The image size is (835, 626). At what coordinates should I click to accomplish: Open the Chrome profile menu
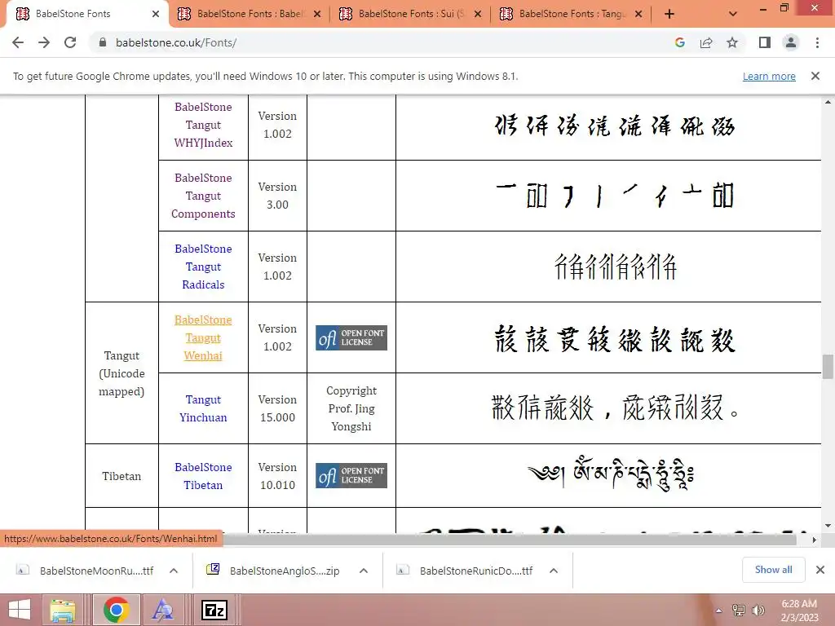click(x=791, y=42)
